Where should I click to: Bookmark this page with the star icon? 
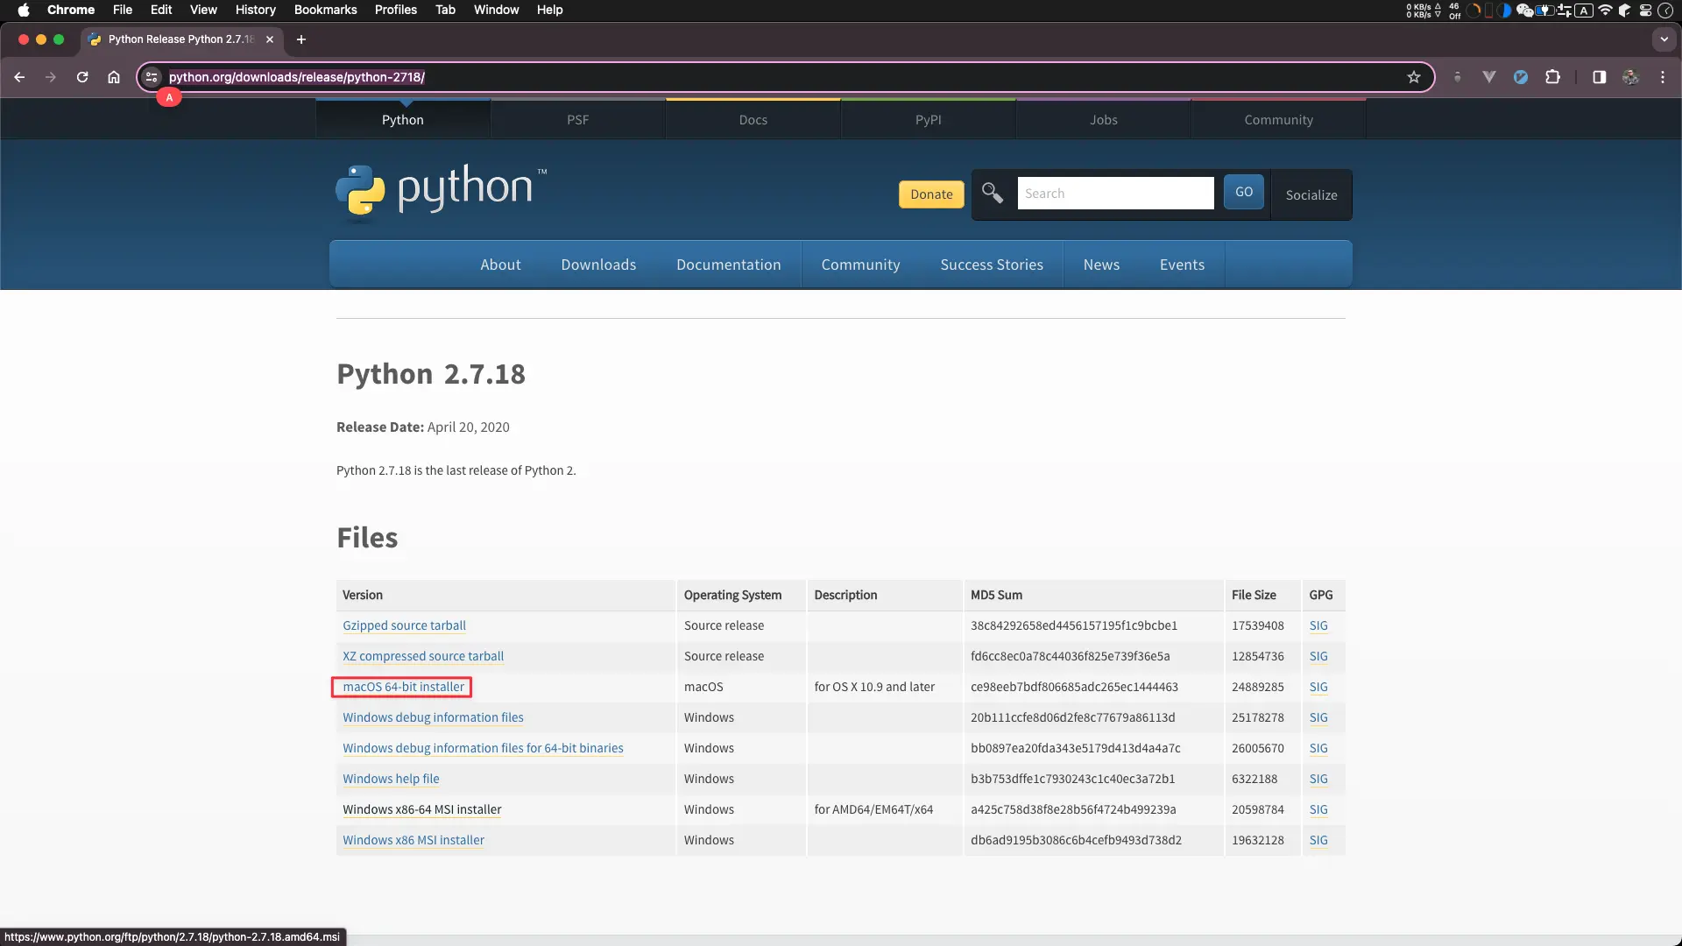[x=1414, y=77]
